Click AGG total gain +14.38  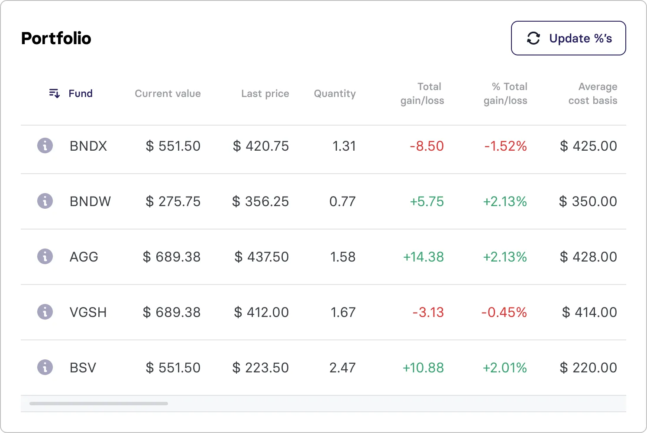424,257
